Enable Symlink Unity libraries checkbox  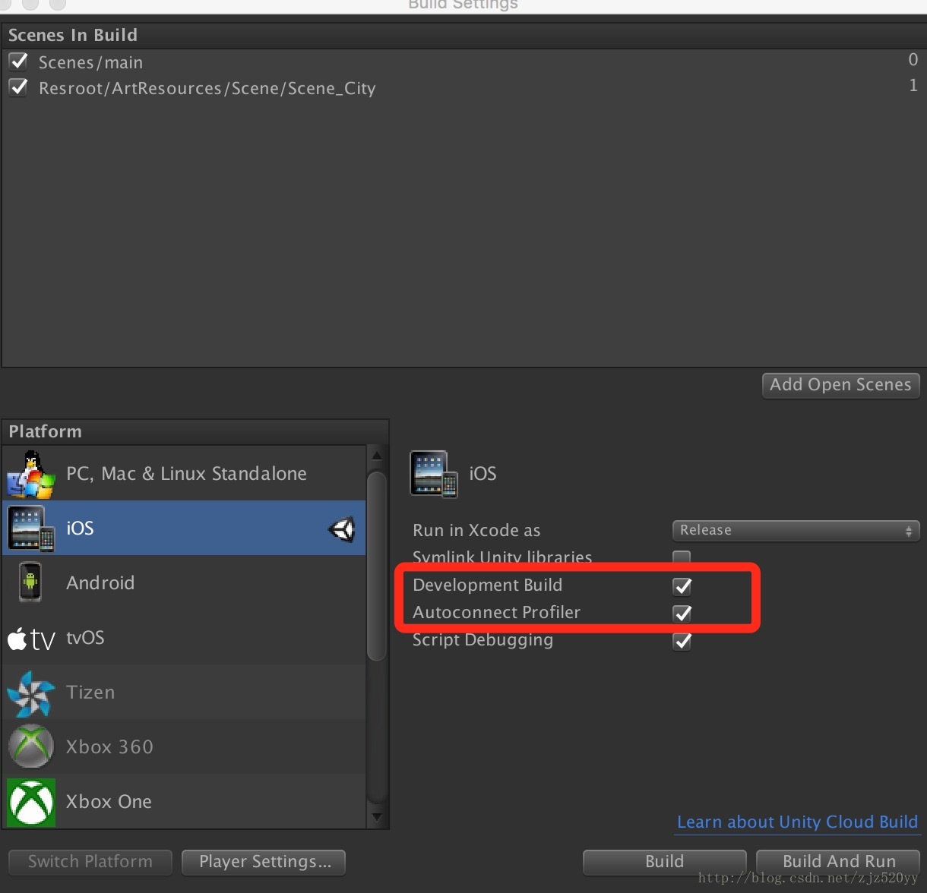pos(682,557)
